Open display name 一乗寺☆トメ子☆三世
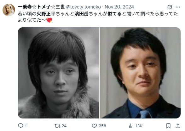The width and height of the screenshot is (185, 131). (41, 7)
